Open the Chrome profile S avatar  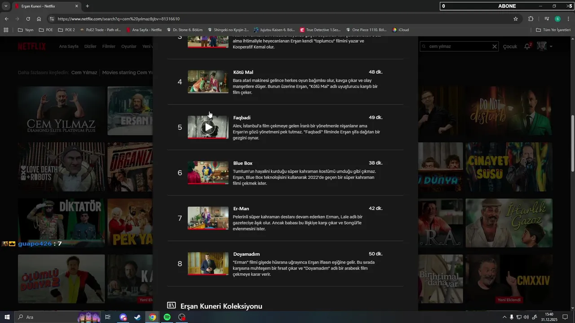tap(557, 19)
